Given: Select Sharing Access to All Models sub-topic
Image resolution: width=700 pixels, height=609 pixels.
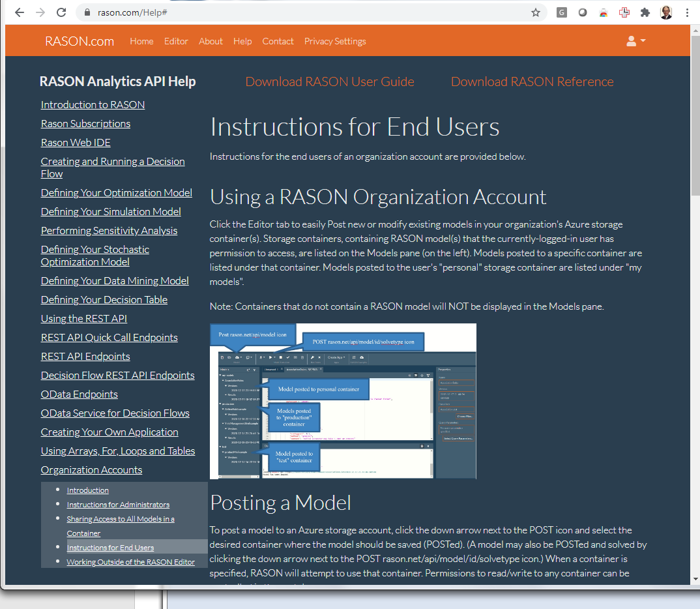Looking at the screenshot, I should [121, 526].
